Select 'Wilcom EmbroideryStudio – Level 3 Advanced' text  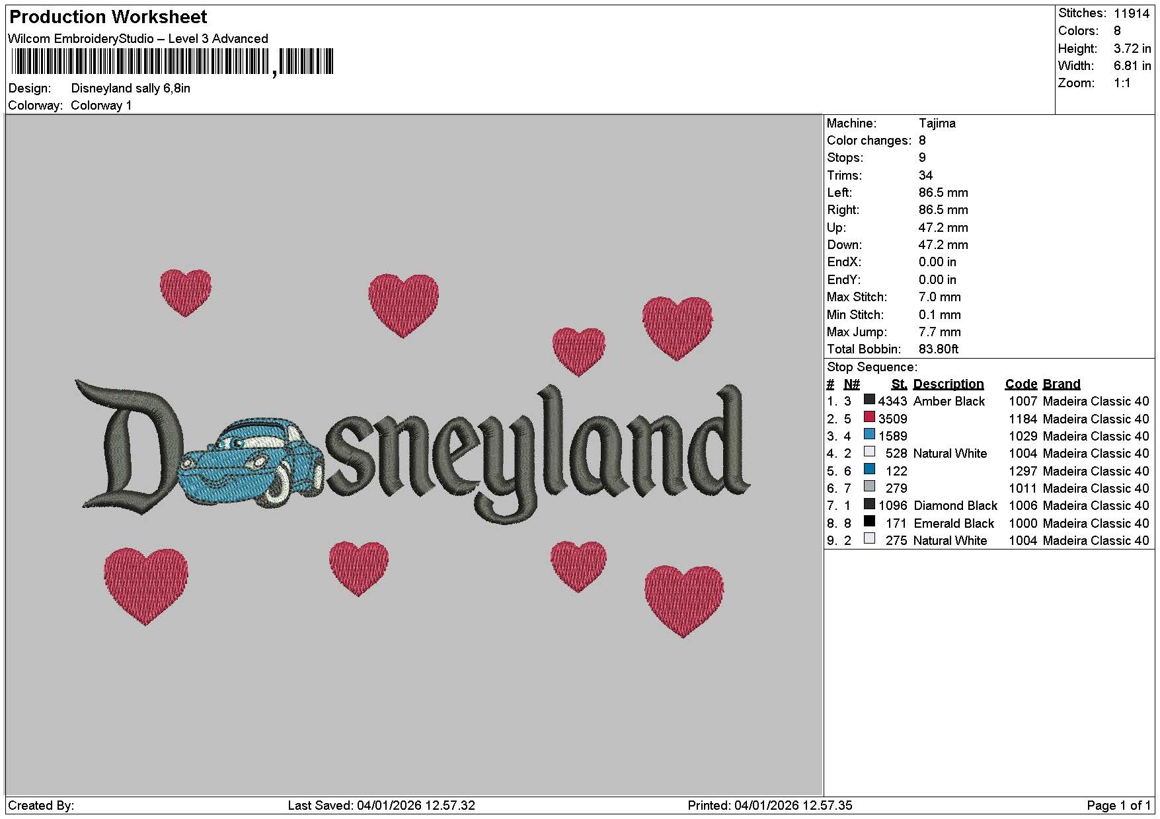click(138, 38)
